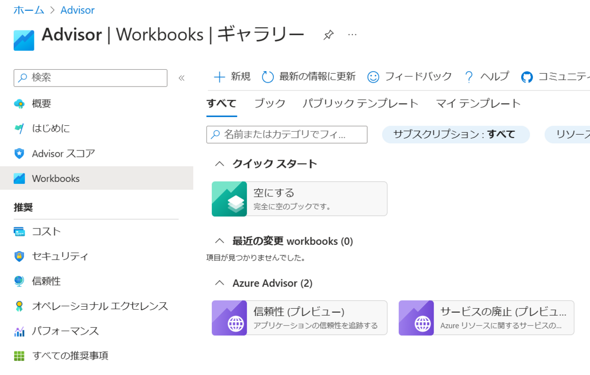Image resolution: width=590 pixels, height=375 pixels.
Task: Collapse the クイック スタート section
Action: pyautogui.click(x=220, y=164)
